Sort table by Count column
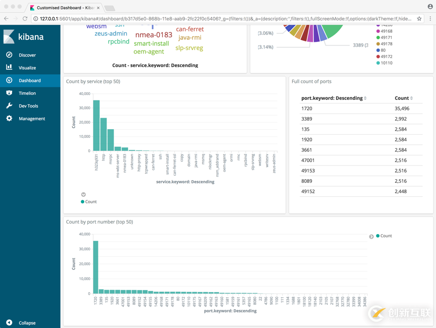This screenshot has height=328, width=436. click(411, 98)
